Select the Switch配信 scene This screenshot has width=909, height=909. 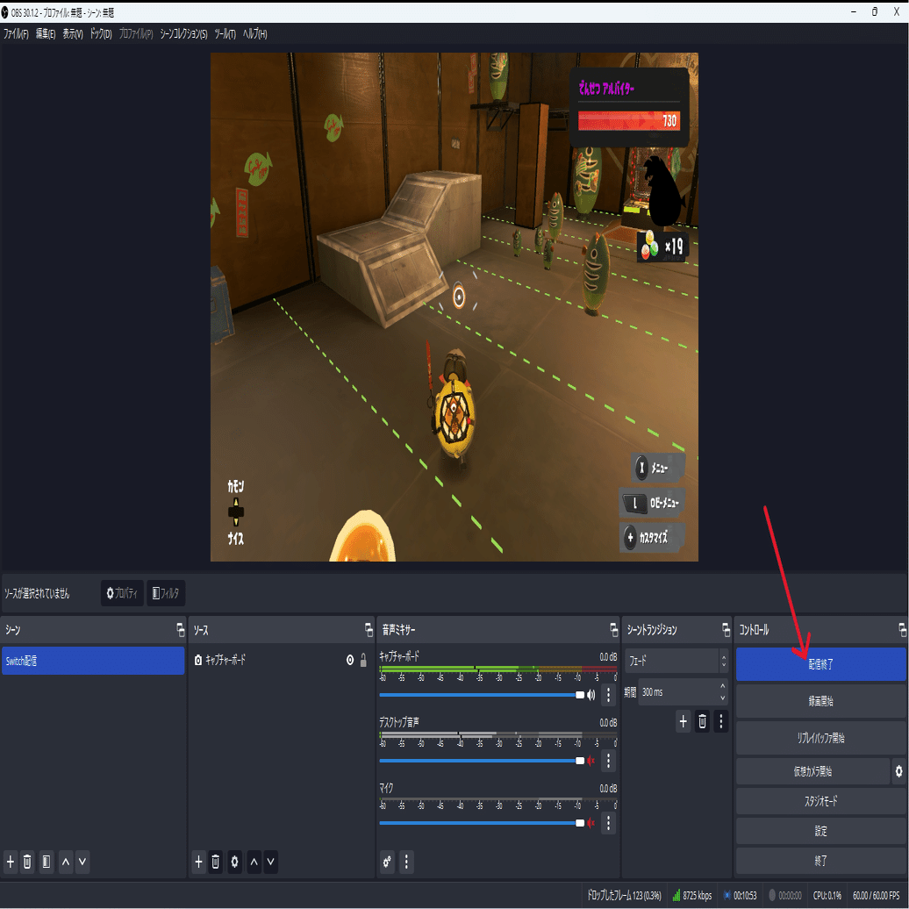tap(93, 661)
